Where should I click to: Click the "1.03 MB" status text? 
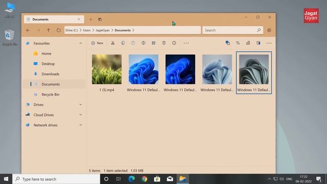[x=137, y=170]
